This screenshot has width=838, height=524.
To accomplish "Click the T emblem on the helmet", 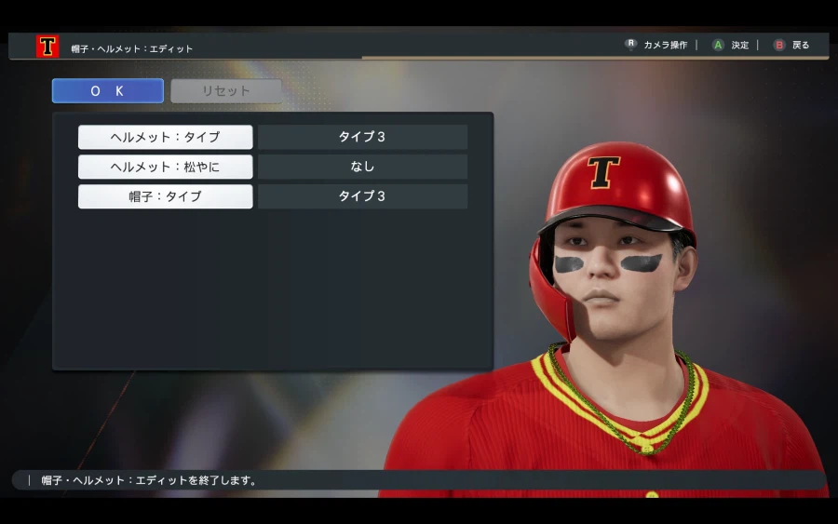I will point(603,172).
